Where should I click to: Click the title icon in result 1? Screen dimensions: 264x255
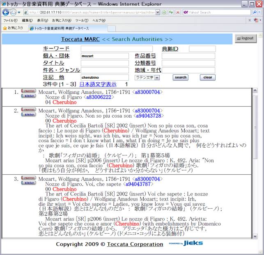tap(28, 96)
